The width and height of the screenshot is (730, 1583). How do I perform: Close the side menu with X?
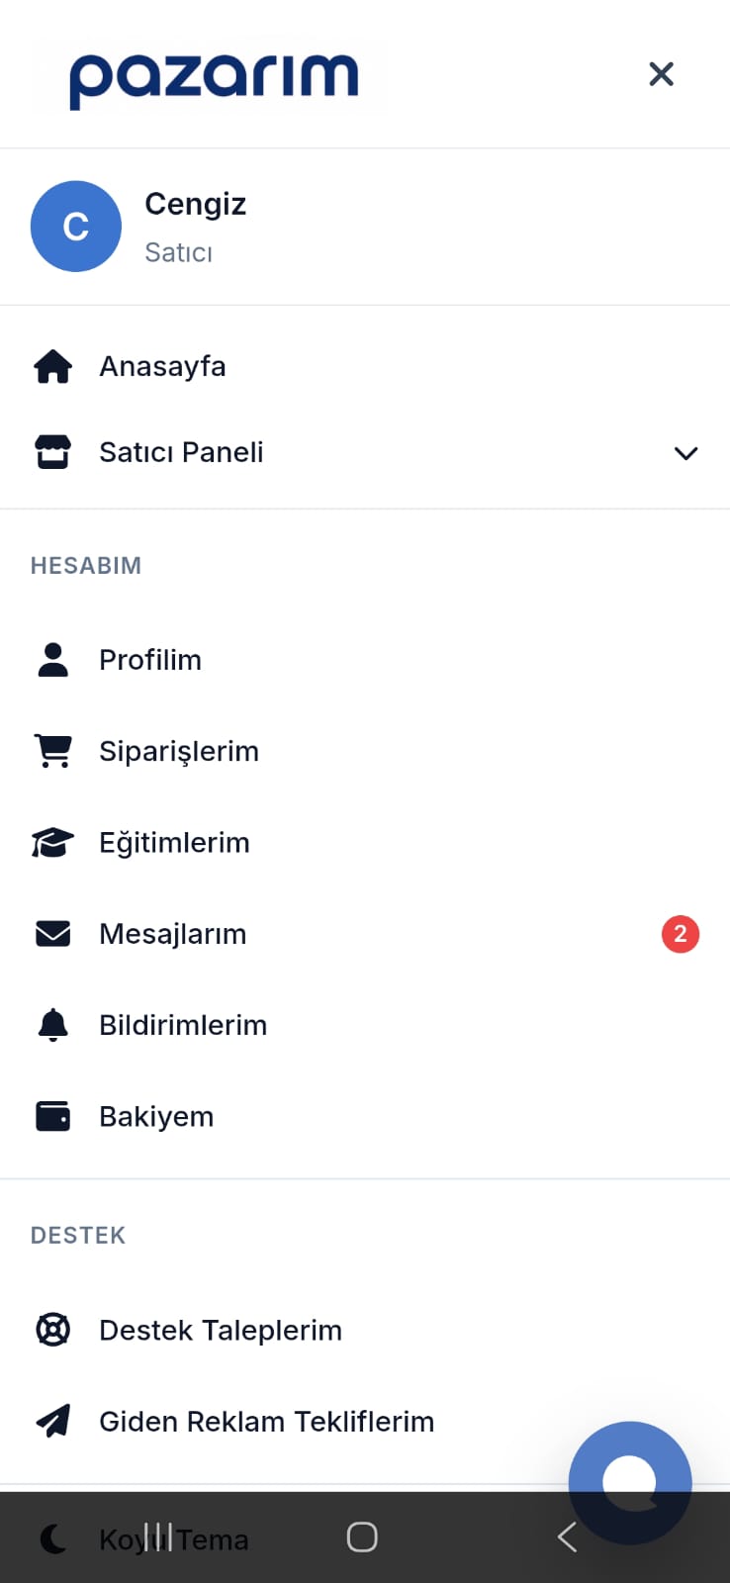661,74
